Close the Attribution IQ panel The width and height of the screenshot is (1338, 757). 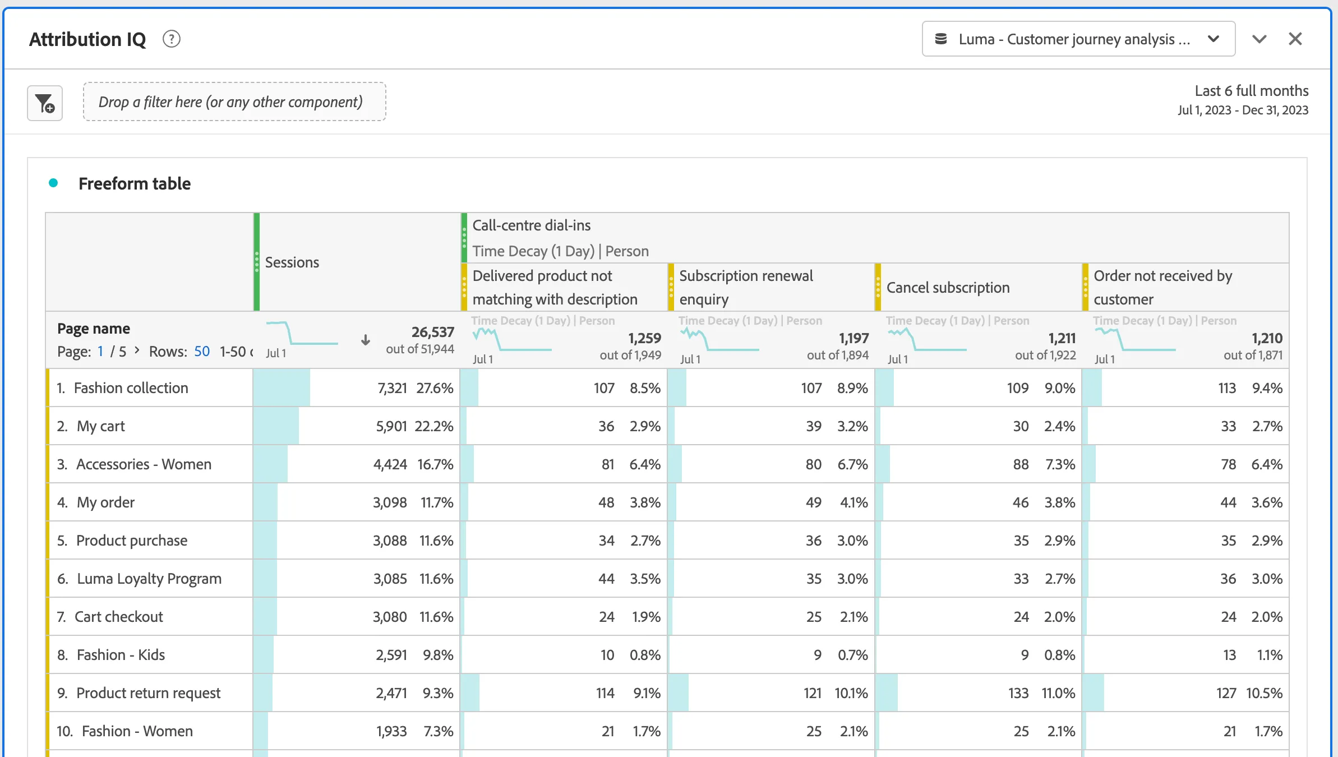point(1295,39)
